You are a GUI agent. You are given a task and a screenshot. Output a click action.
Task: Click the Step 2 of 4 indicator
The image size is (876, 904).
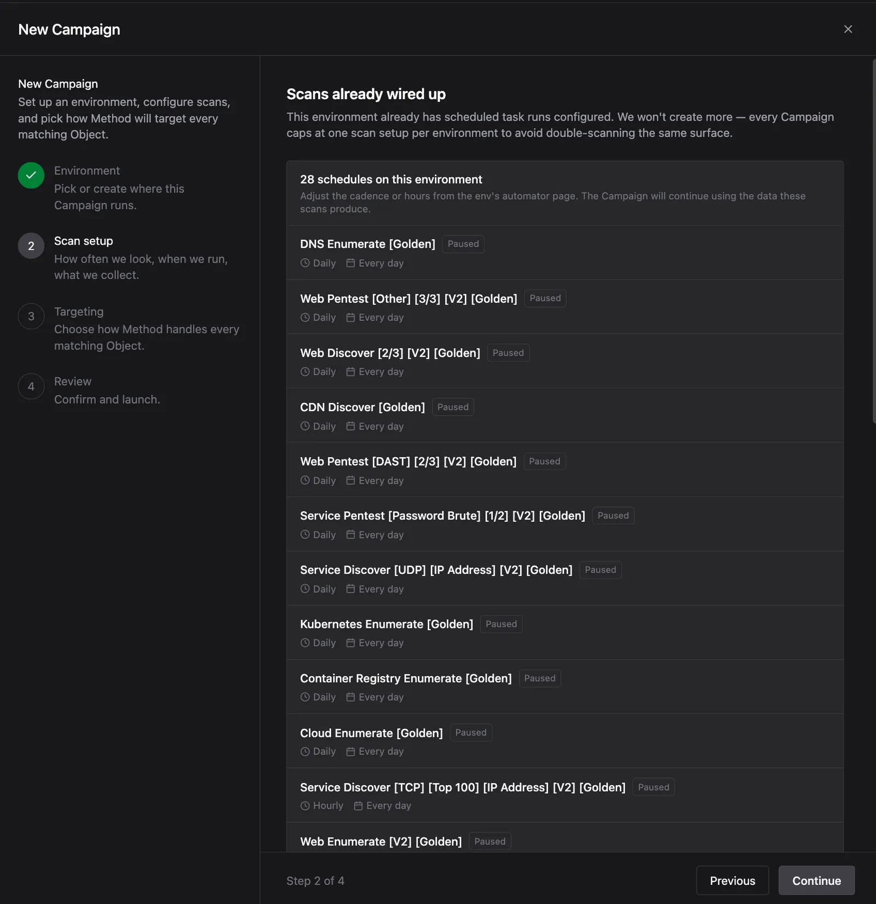[315, 880]
